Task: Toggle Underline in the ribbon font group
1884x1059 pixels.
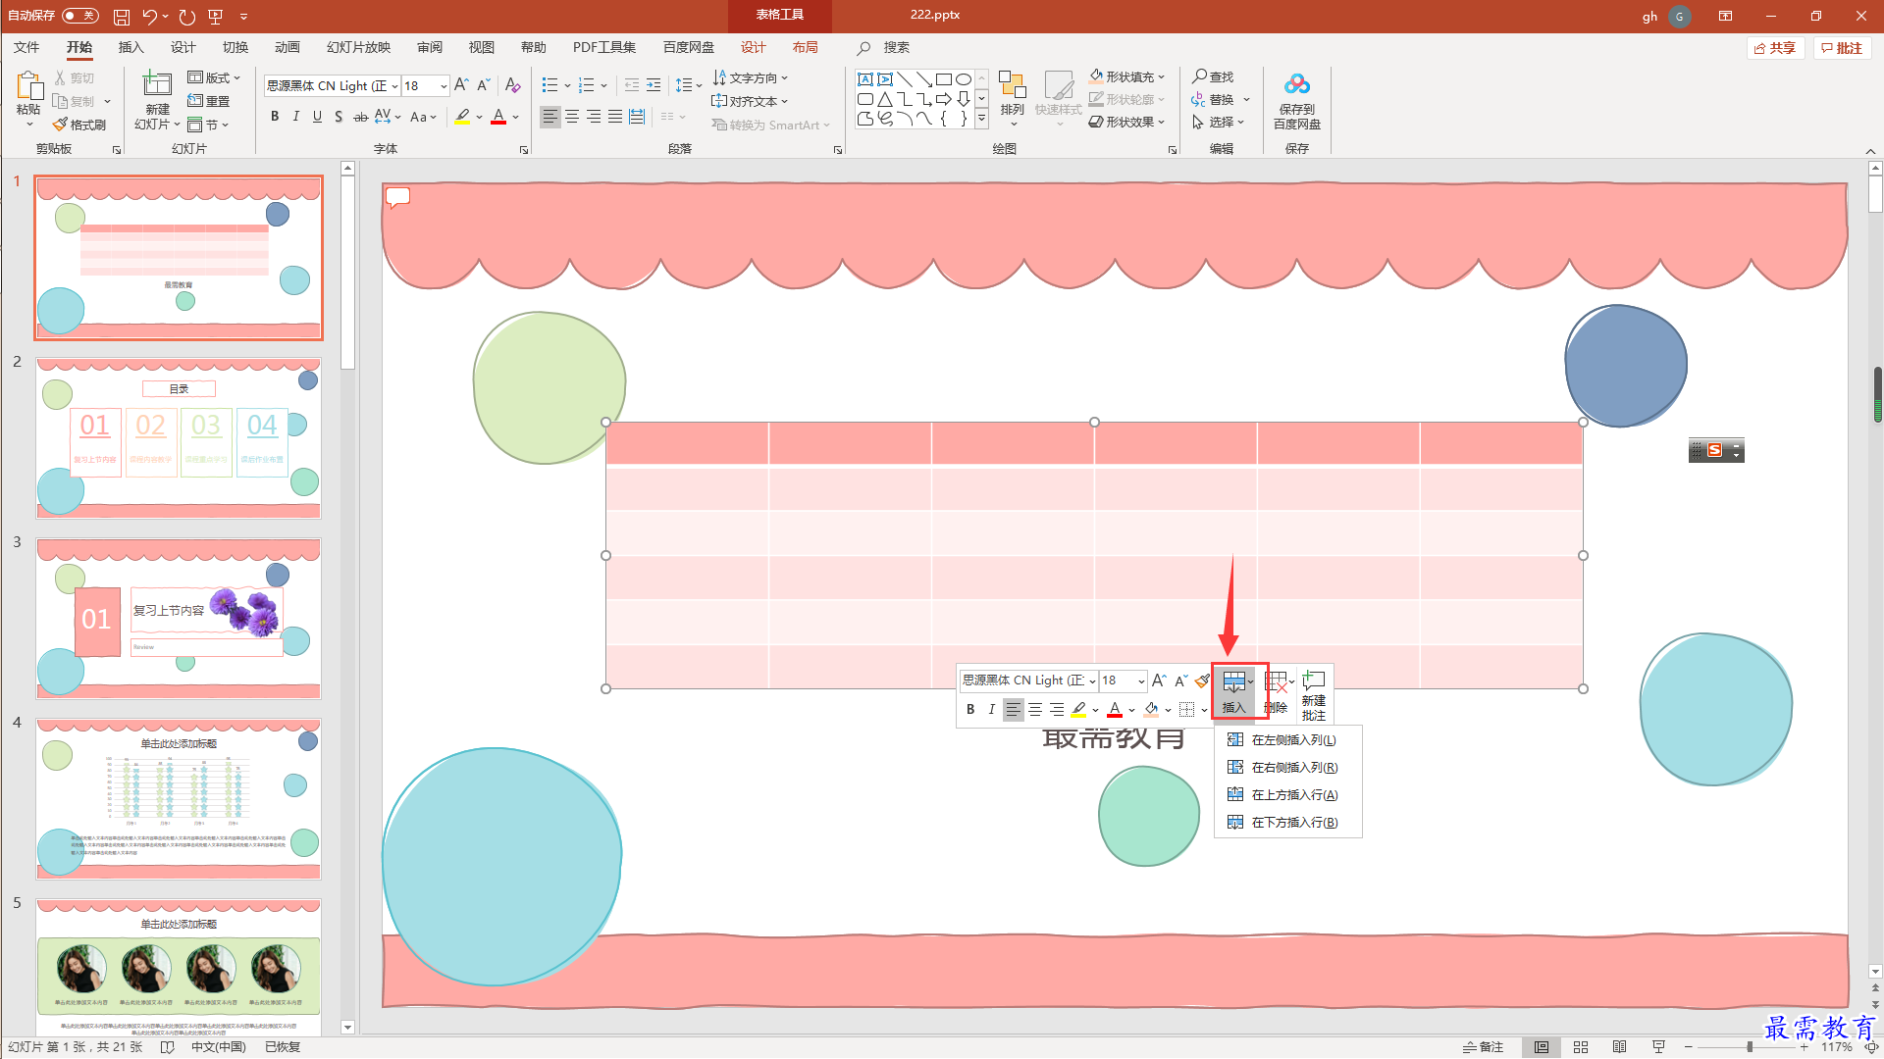Action: (317, 117)
